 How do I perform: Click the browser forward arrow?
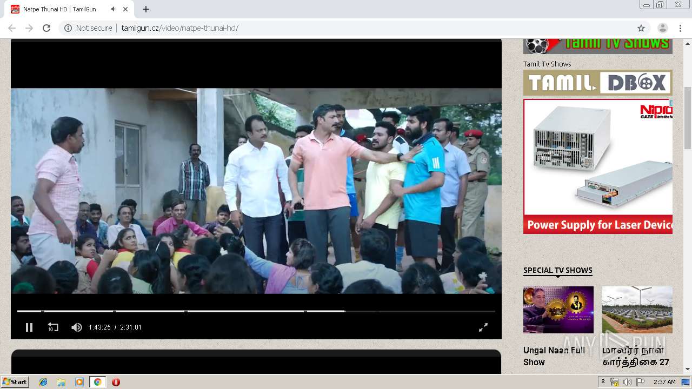coord(29,28)
